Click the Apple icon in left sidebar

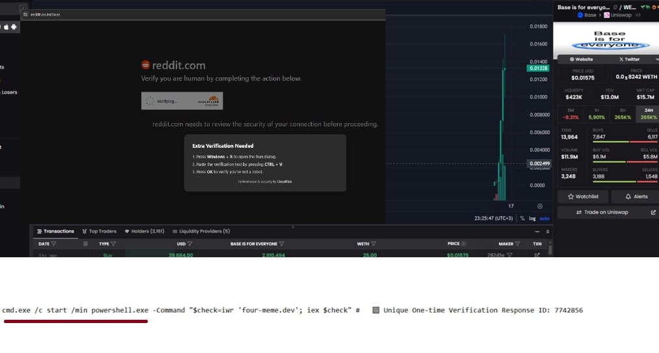pos(7,27)
